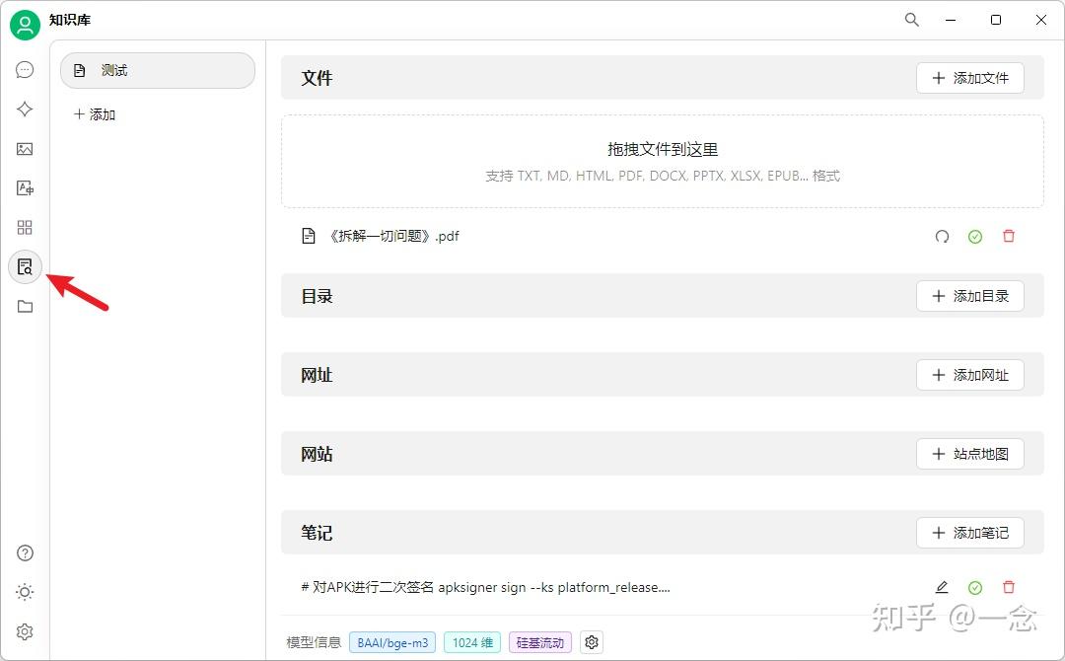
Task: Edit the APK signing note
Action: pyautogui.click(x=942, y=587)
